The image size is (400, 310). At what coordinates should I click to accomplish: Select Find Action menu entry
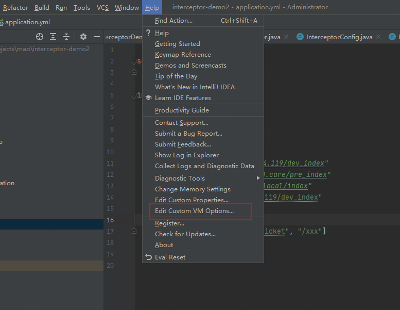203,21
